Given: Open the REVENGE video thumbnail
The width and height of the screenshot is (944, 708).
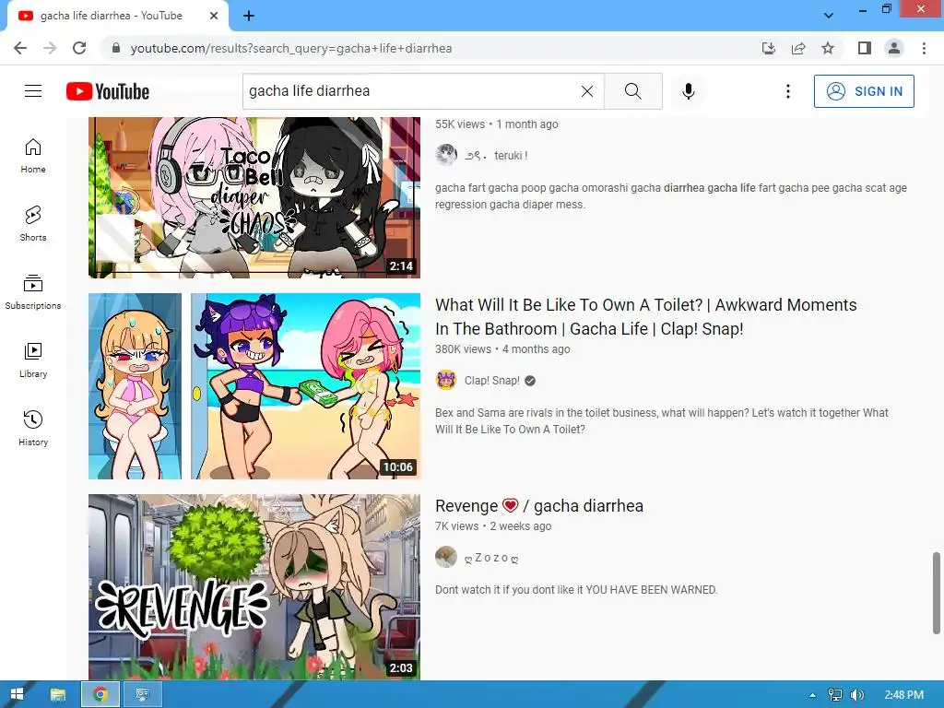Looking at the screenshot, I should coord(254,587).
